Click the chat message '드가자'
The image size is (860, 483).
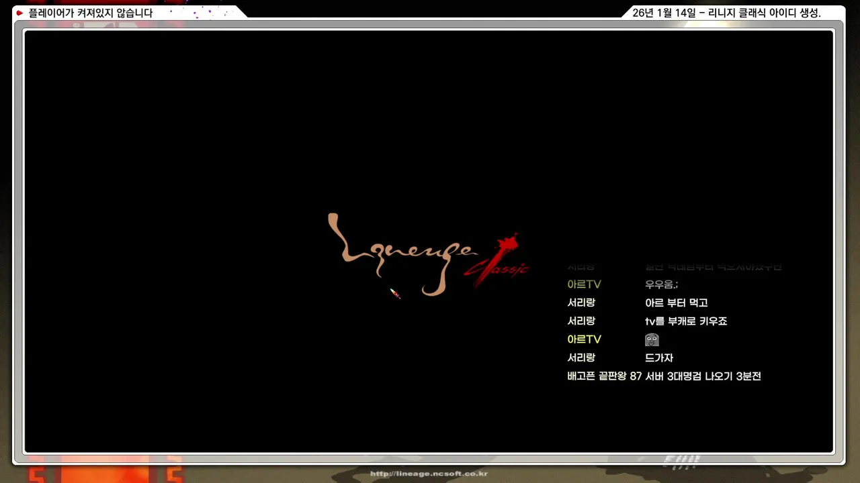659,358
